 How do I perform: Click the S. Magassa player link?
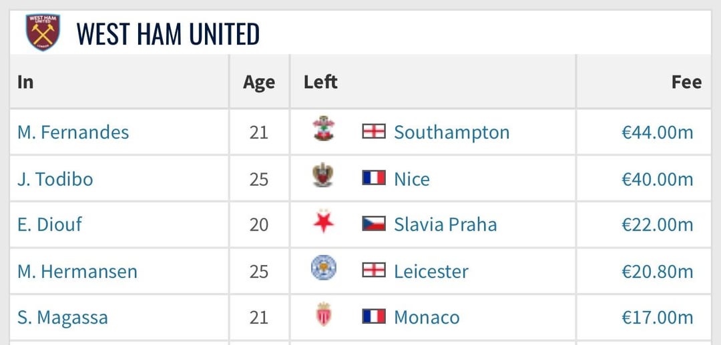(63, 318)
